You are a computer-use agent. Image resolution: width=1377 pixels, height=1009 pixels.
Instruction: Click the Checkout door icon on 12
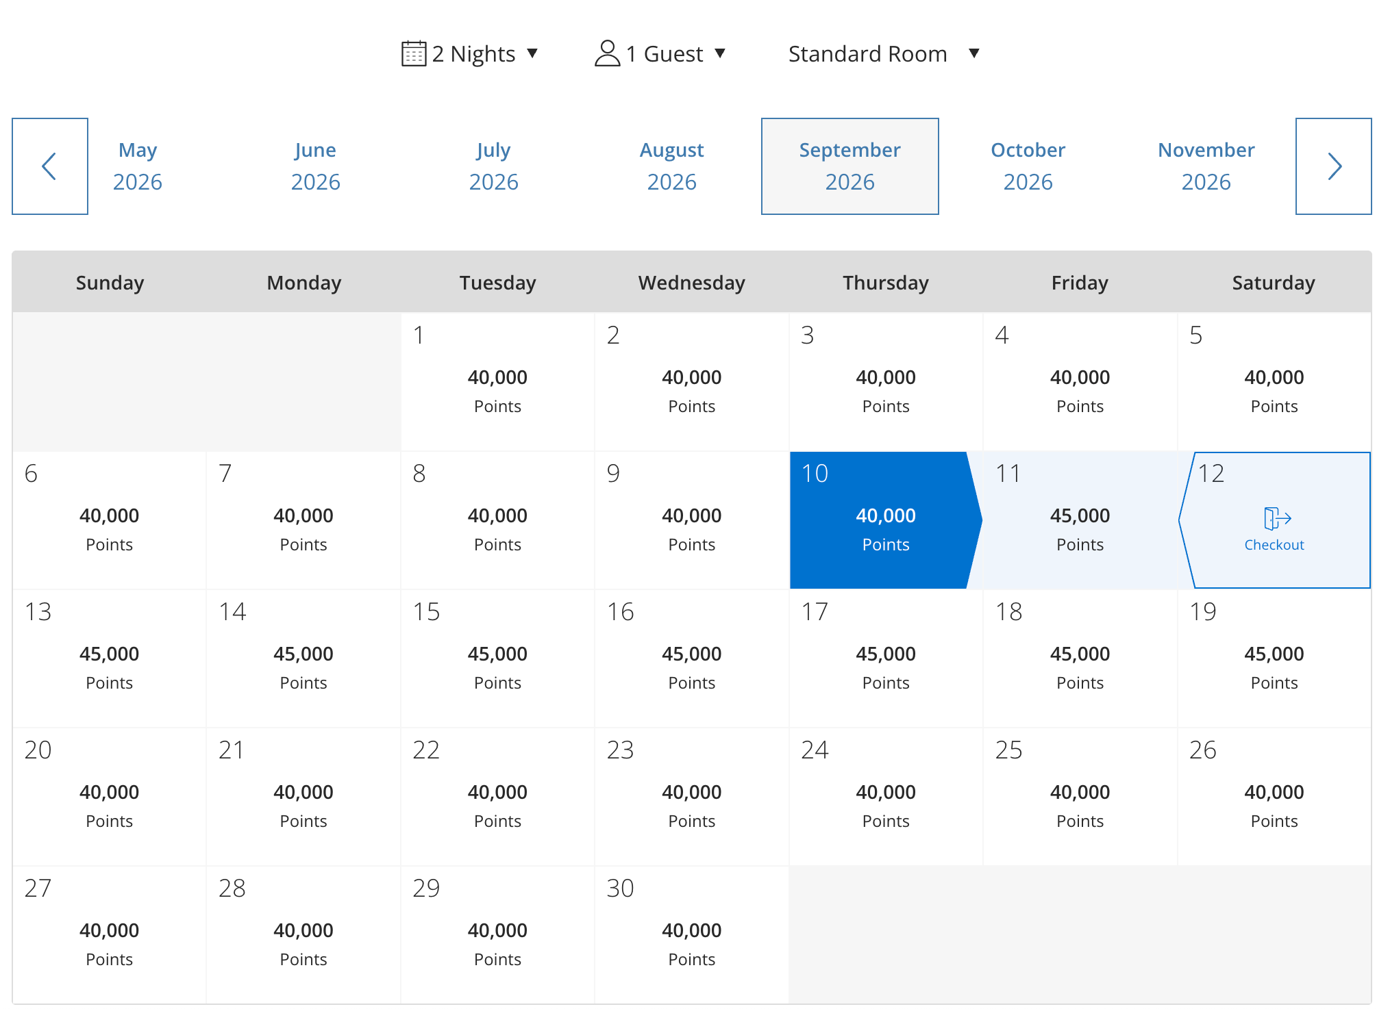click(x=1276, y=518)
